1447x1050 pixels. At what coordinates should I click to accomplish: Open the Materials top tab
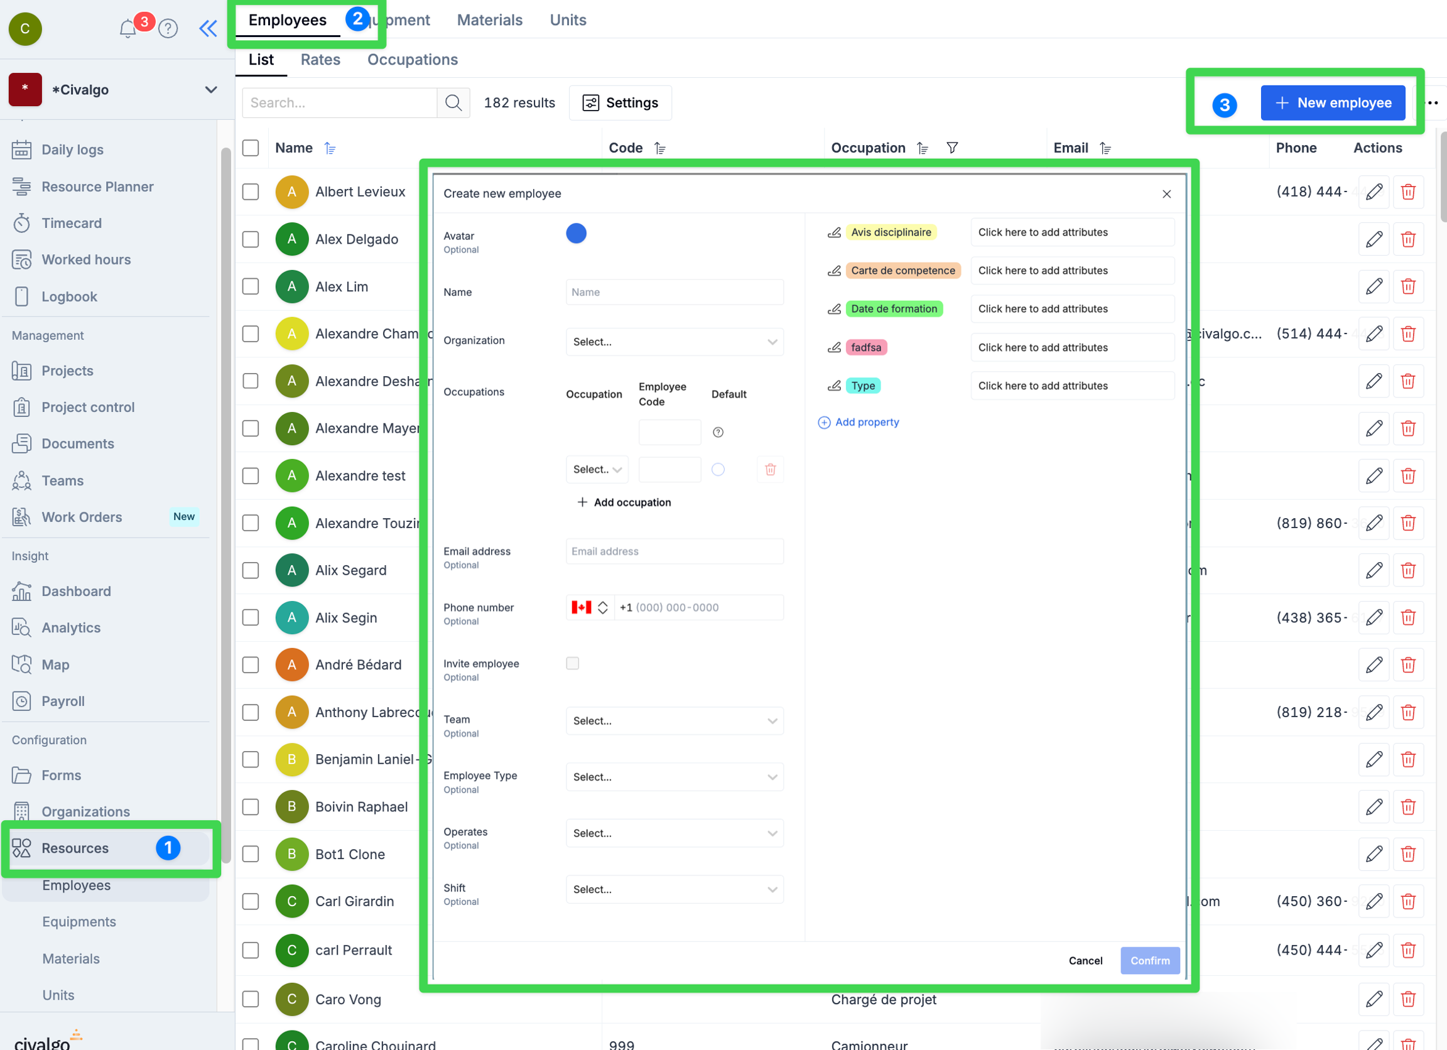[489, 19]
